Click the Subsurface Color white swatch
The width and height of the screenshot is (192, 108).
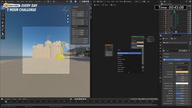[x=182, y=83]
